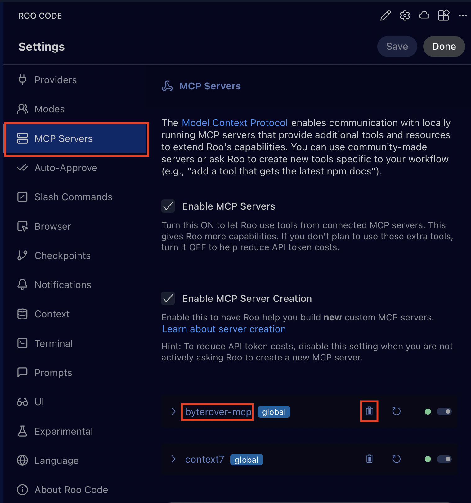Follow Learn about server creation link

point(224,329)
